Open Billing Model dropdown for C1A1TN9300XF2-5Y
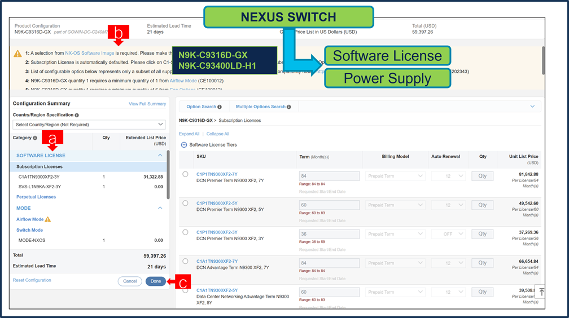 [395, 292]
